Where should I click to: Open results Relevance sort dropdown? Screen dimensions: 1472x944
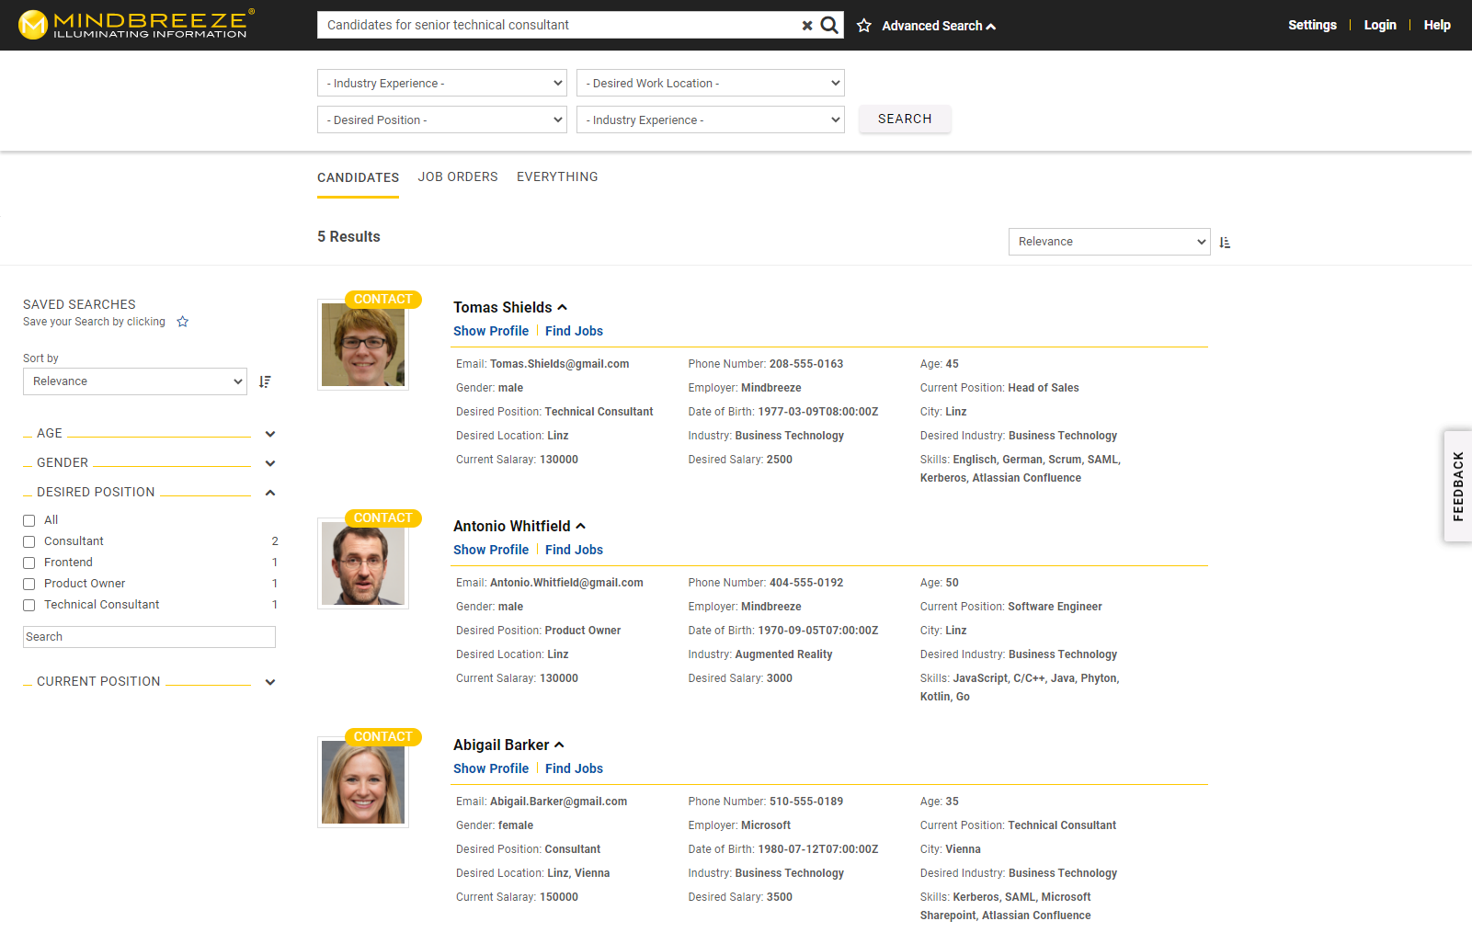coord(1110,242)
